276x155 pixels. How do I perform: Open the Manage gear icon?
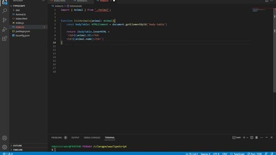coord(5,147)
